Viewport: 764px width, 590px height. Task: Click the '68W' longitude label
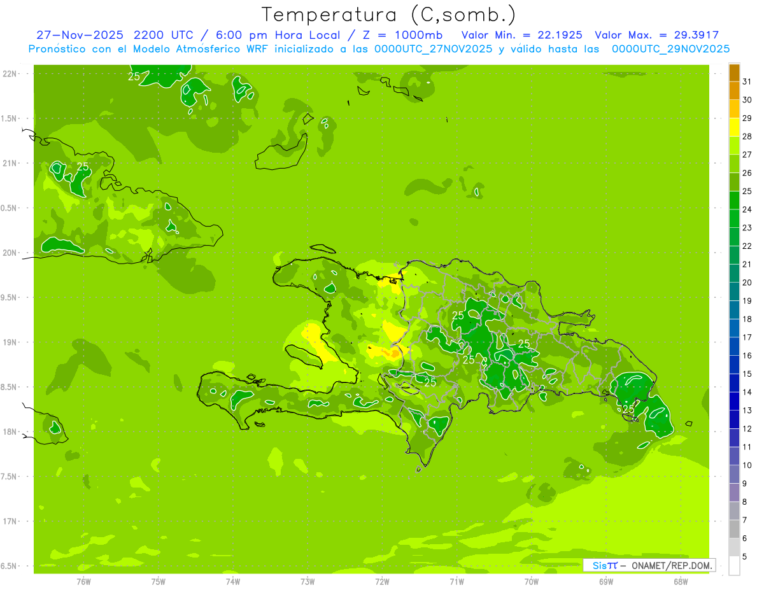point(681,582)
